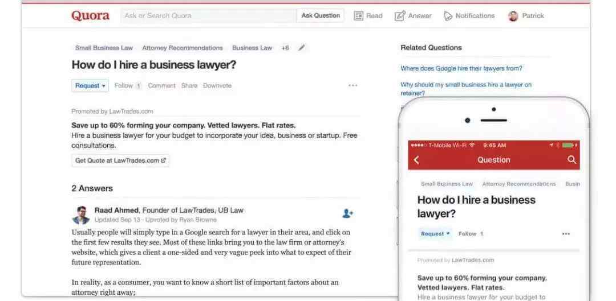Click the Ask Question button
The image size is (616, 301).
[x=321, y=16]
